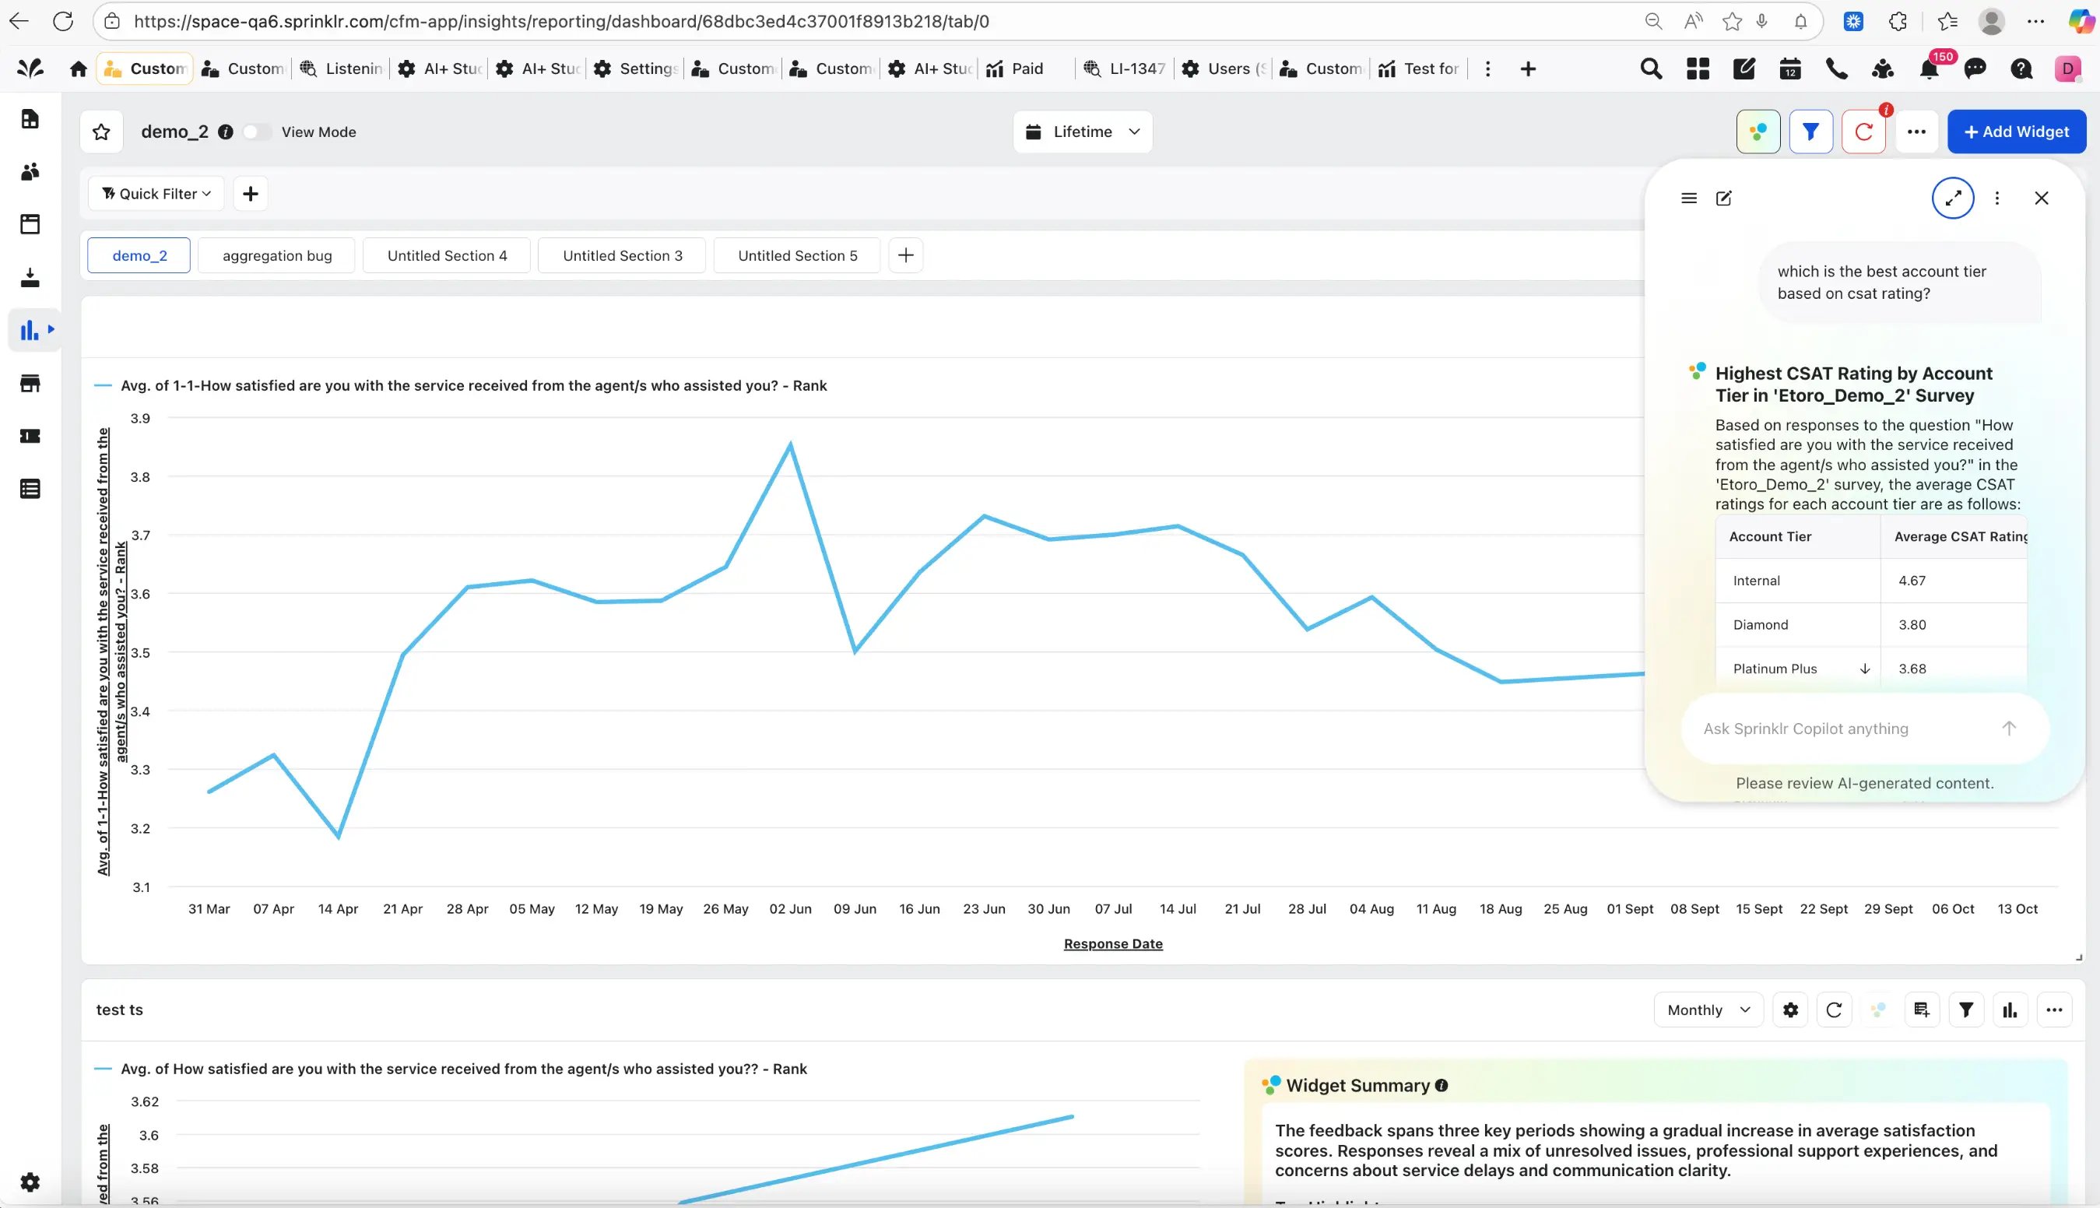Click the dashboard info icon beside demo_2
This screenshot has height=1208, width=2100.
point(225,132)
